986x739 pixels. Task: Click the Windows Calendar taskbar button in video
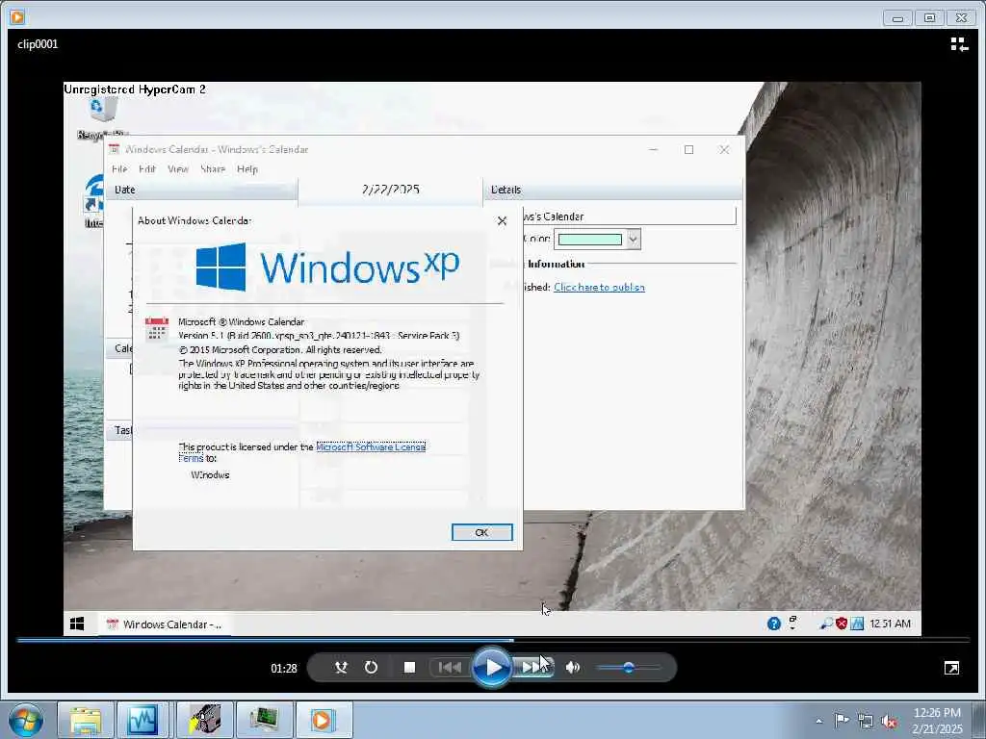(165, 624)
